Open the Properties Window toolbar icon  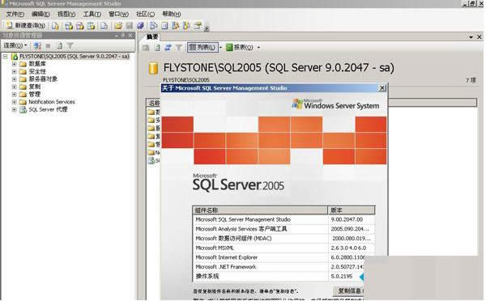pyautogui.click(x=198, y=26)
